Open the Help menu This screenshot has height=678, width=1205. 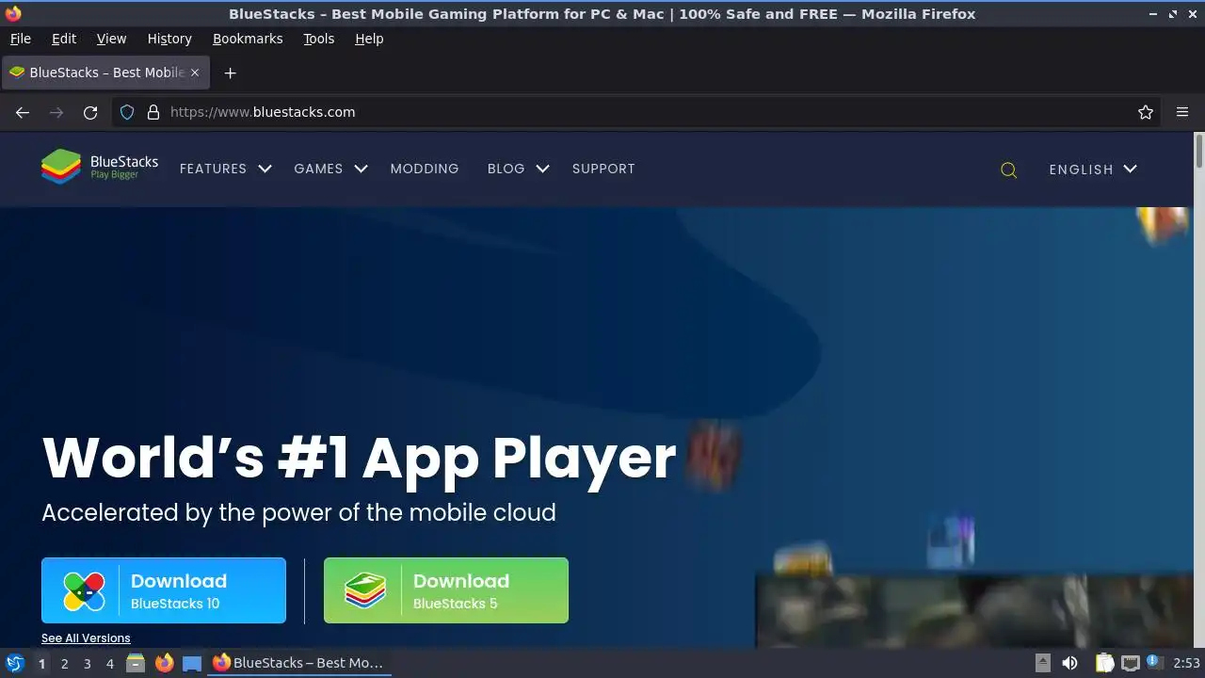click(x=369, y=39)
